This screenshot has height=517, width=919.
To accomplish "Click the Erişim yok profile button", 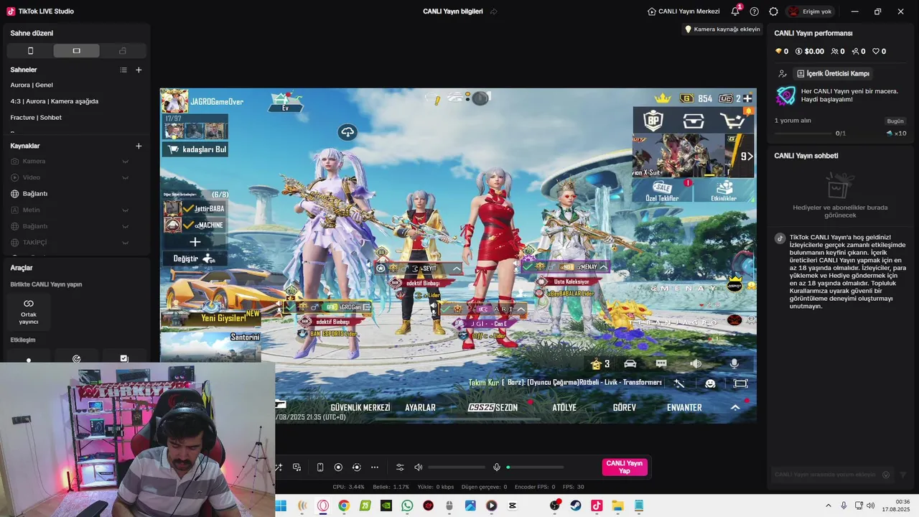I will (x=810, y=11).
